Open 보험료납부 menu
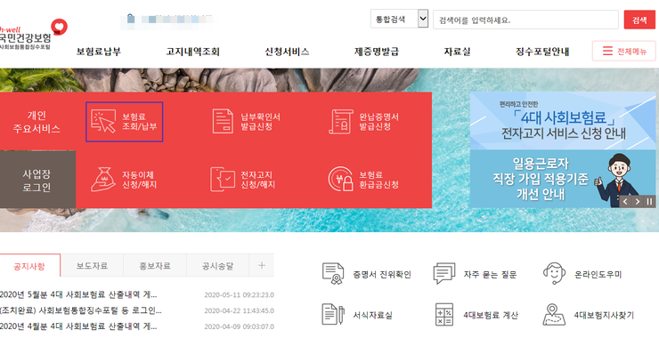The height and width of the screenshot is (338, 659). click(98, 52)
